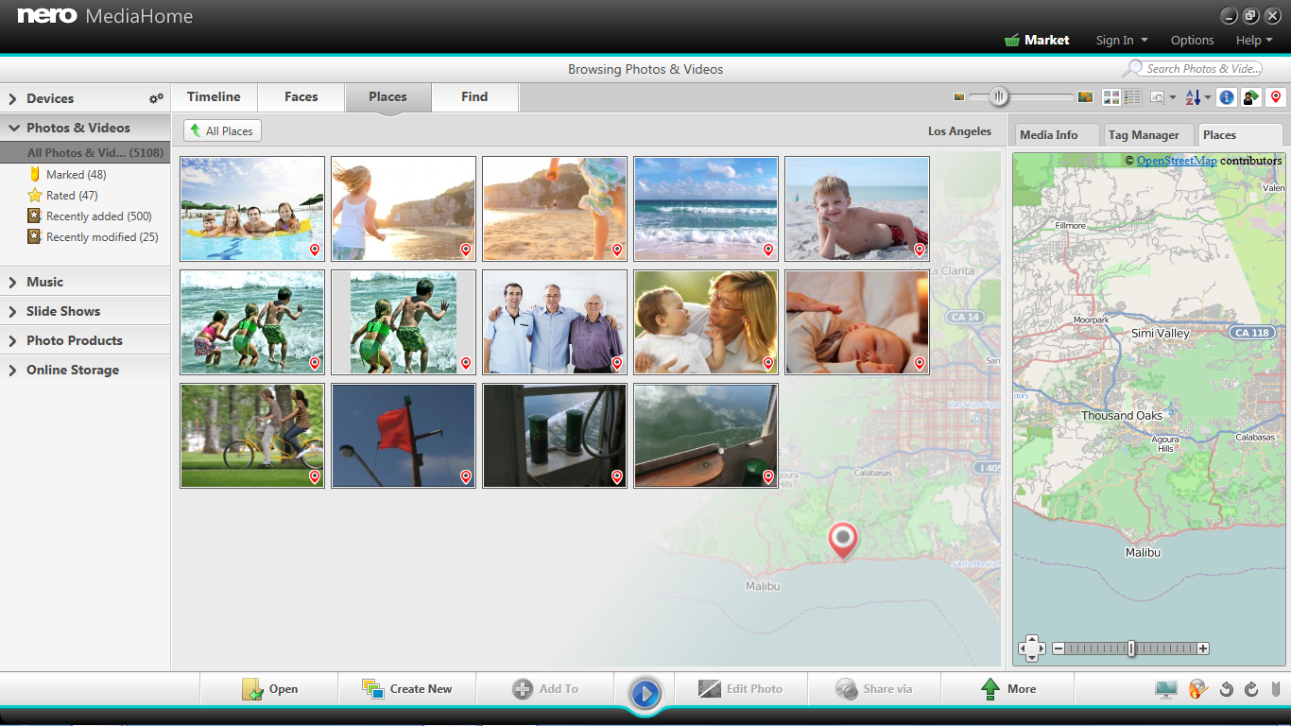The width and height of the screenshot is (1291, 726).
Task: Toggle the places map pin button
Action: click(1276, 97)
